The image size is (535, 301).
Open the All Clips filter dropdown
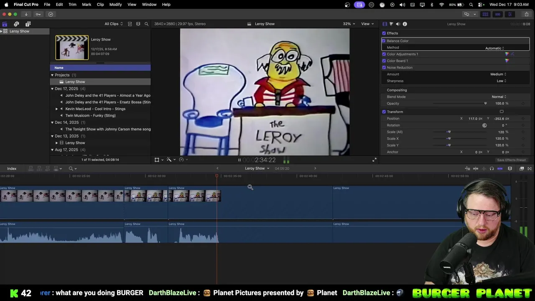click(114, 24)
